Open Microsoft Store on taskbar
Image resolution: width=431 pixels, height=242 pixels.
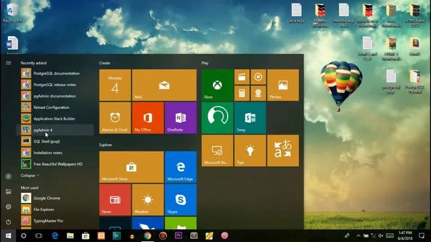(86, 236)
